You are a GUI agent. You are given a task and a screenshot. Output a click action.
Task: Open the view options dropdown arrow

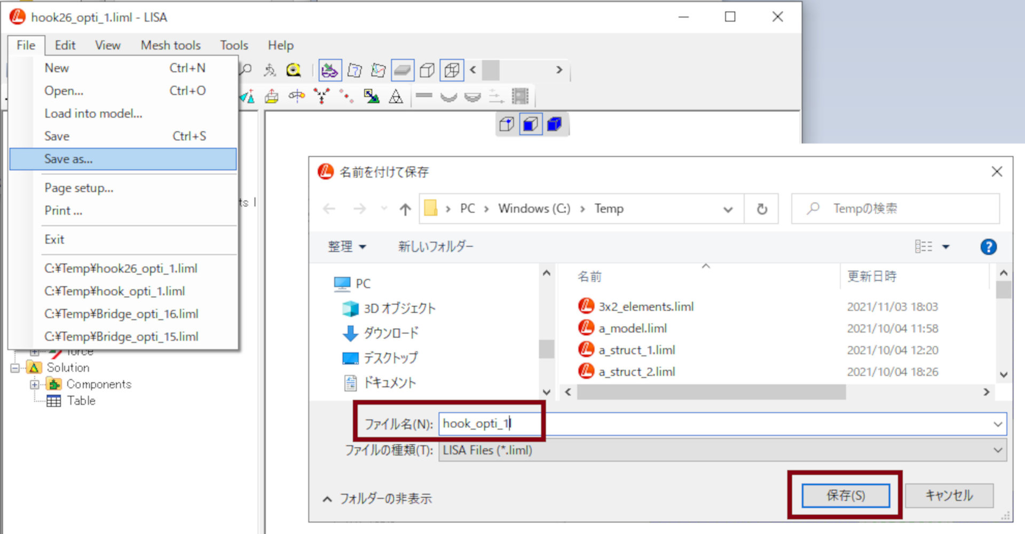(x=946, y=247)
